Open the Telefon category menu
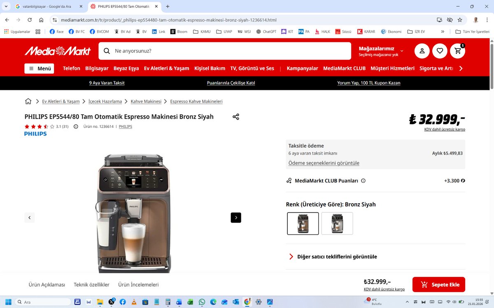The width and height of the screenshot is (494, 308). point(72,69)
